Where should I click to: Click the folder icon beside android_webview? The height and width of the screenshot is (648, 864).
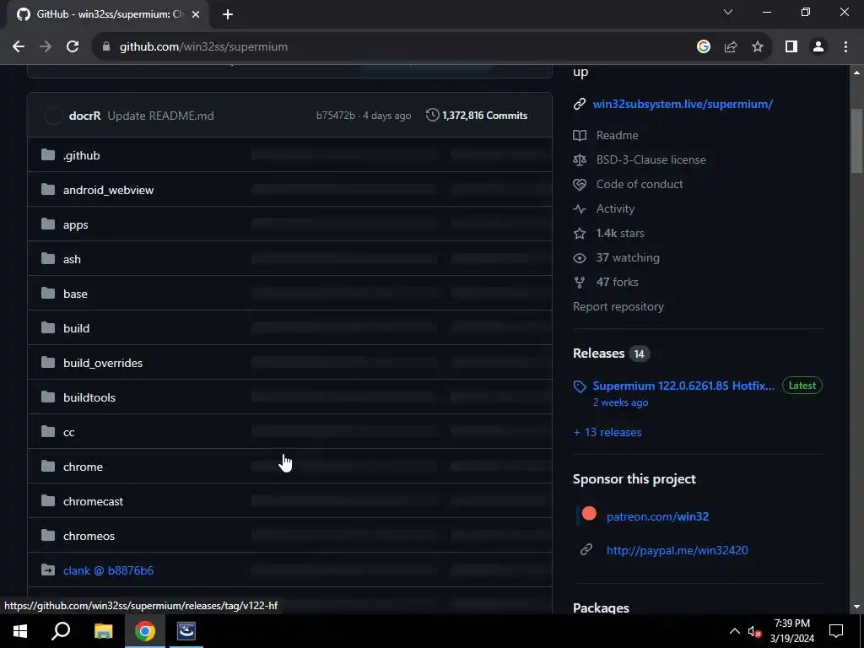point(48,190)
